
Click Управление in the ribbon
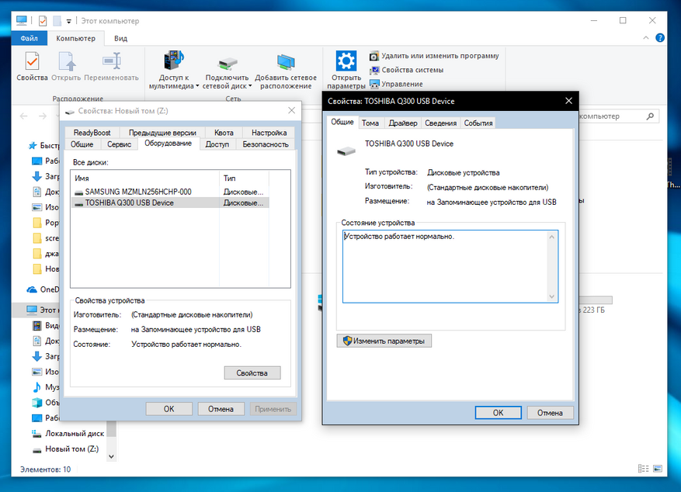[x=396, y=84]
